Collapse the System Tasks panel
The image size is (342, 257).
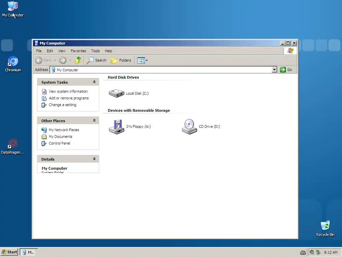click(x=94, y=82)
